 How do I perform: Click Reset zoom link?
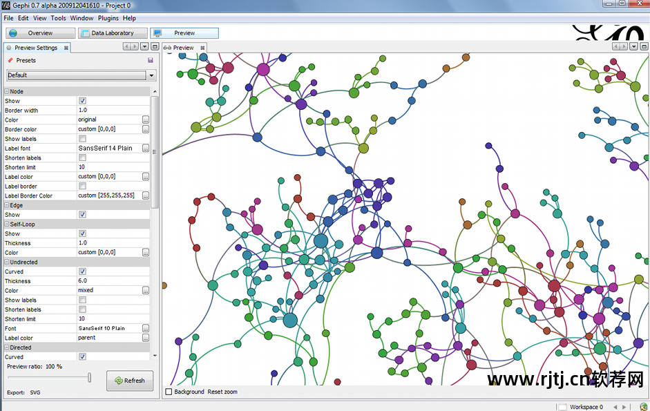click(x=222, y=392)
